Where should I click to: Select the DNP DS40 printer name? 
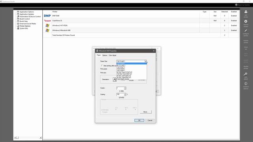click(56, 16)
